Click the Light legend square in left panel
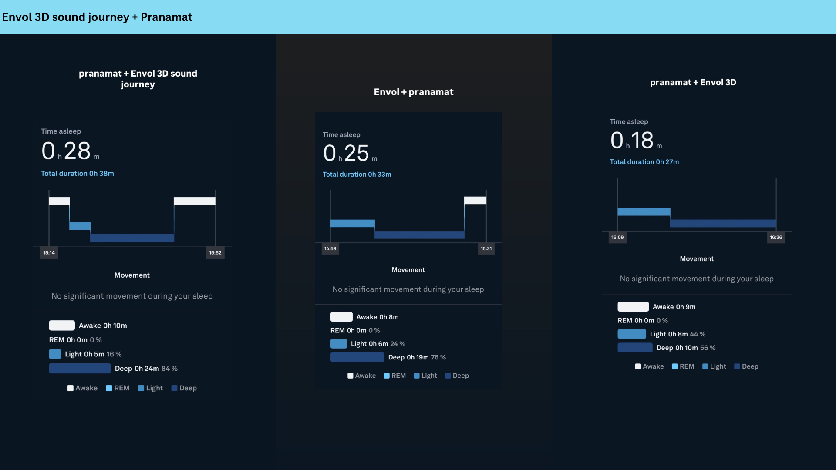 click(141, 388)
